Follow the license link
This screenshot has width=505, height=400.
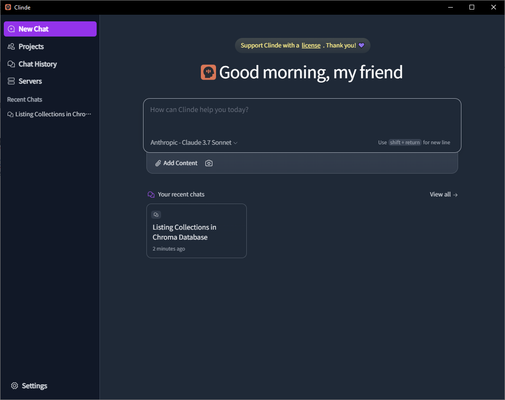point(311,46)
